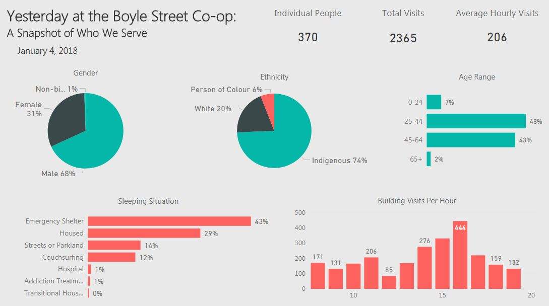Click the subtitle A Snapshot of Who We Serve
The width and height of the screenshot is (549, 306).
click(x=77, y=33)
